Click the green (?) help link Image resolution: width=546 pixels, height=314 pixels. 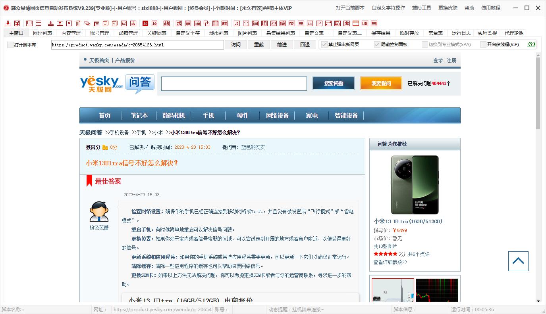tap(531, 44)
